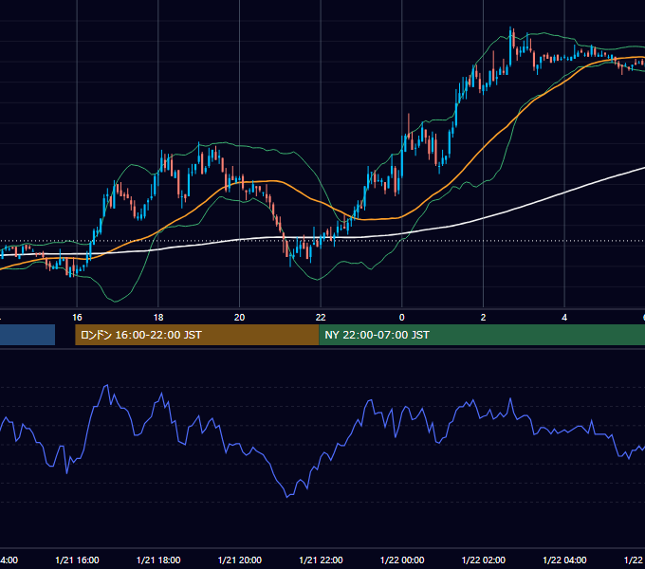The width and height of the screenshot is (645, 569).
Task: Click the 0 hour label on chart axis
Action: [x=402, y=318]
